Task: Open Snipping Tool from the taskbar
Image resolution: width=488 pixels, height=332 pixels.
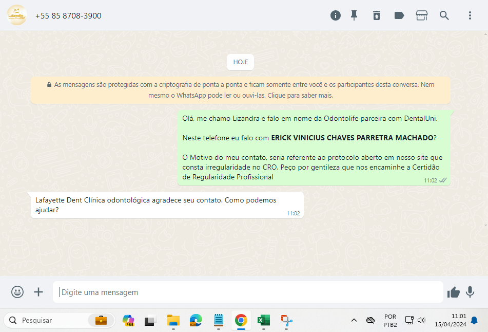Action: tap(286, 320)
